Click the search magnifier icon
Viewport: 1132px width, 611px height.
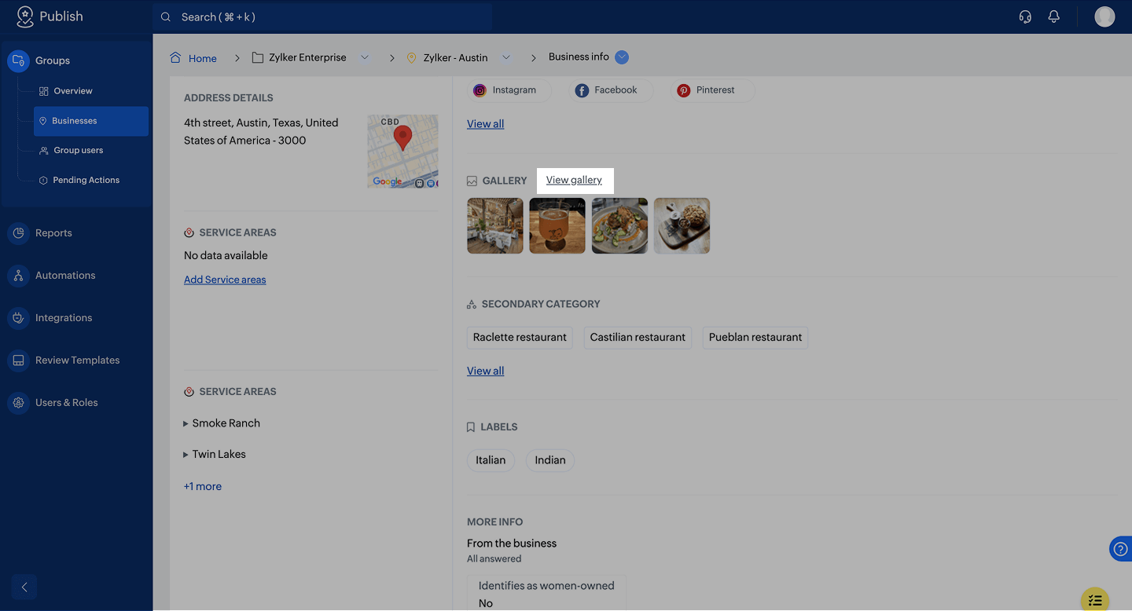pos(166,16)
